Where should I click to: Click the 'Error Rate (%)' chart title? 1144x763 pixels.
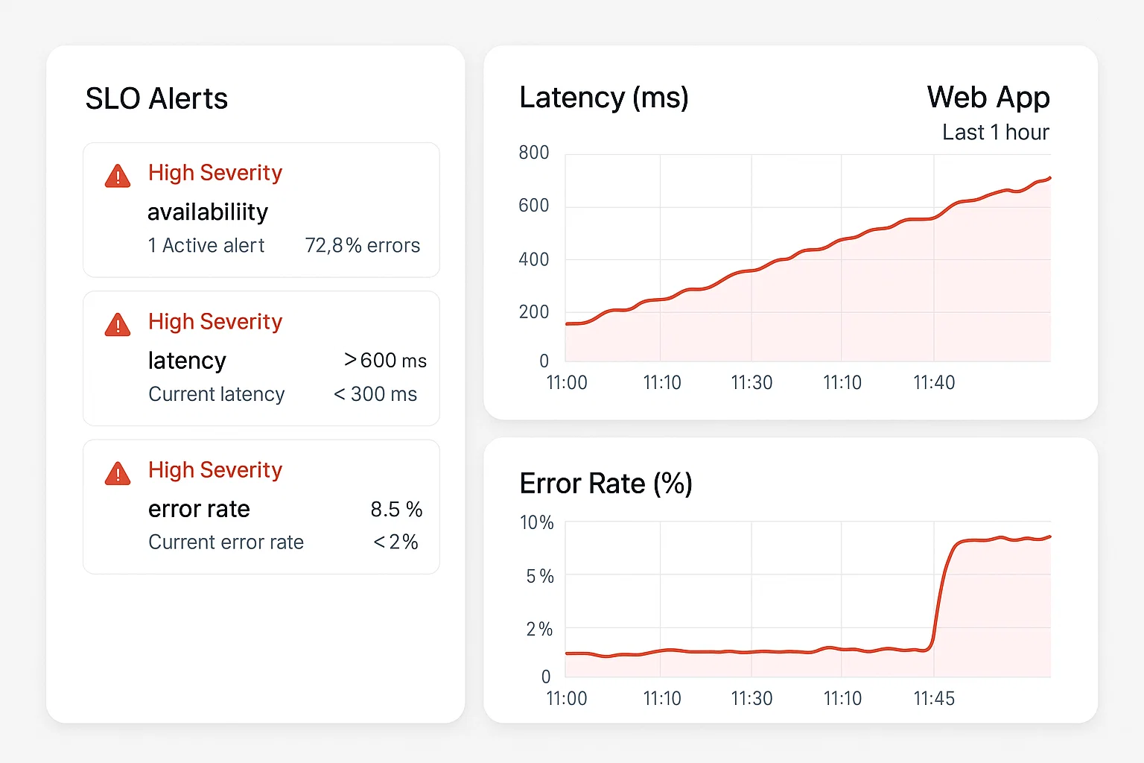(x=606, y=484)
